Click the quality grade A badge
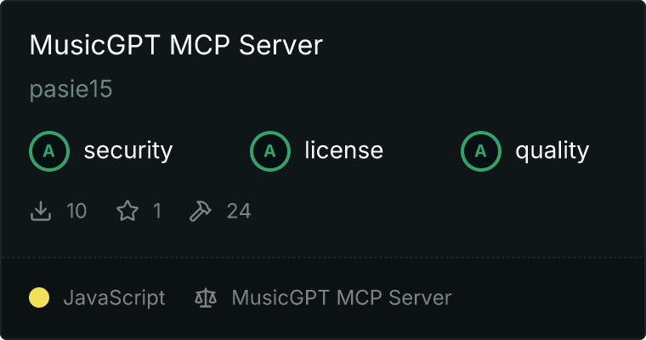 tap(481, 150)
